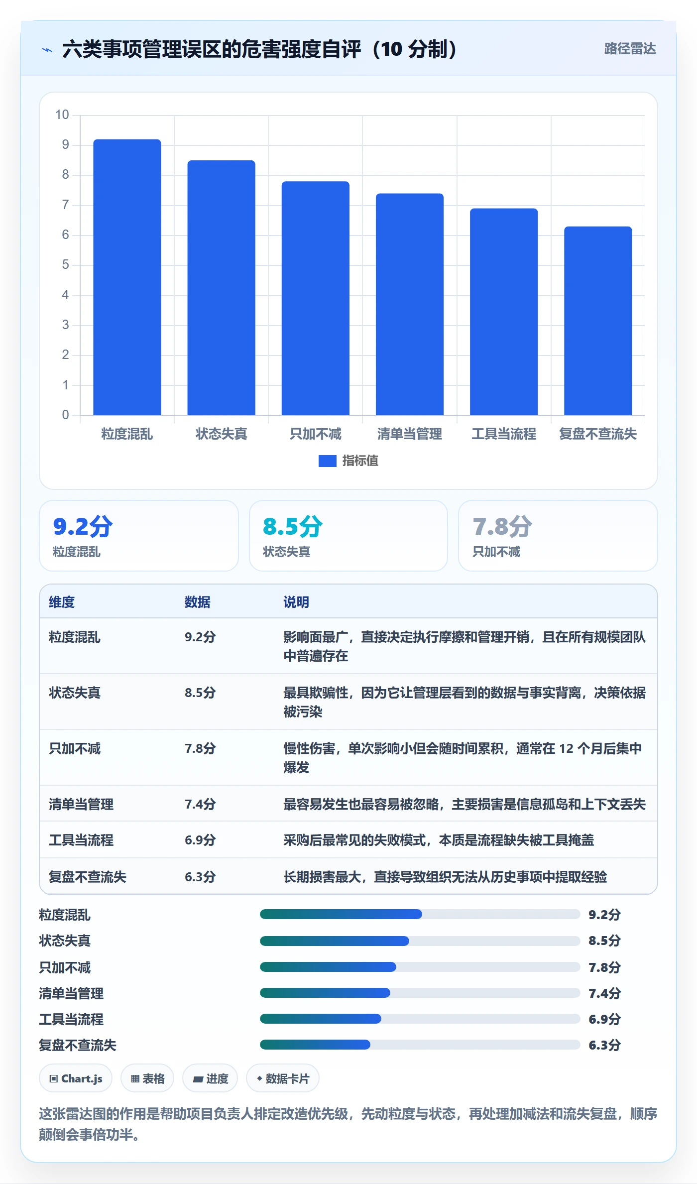Screen dimensions: 697x1184
Task: Click the 只加不减 progress bar
Action: (420, 967)
